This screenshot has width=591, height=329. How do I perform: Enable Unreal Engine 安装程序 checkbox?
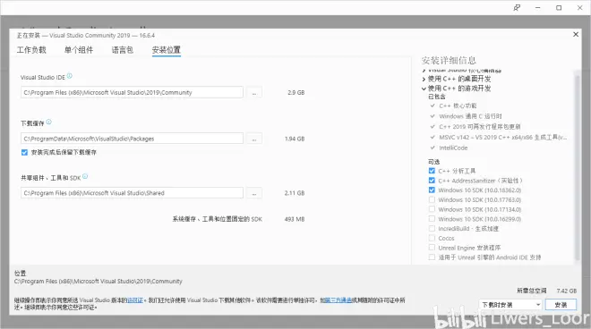pos(432,248)
